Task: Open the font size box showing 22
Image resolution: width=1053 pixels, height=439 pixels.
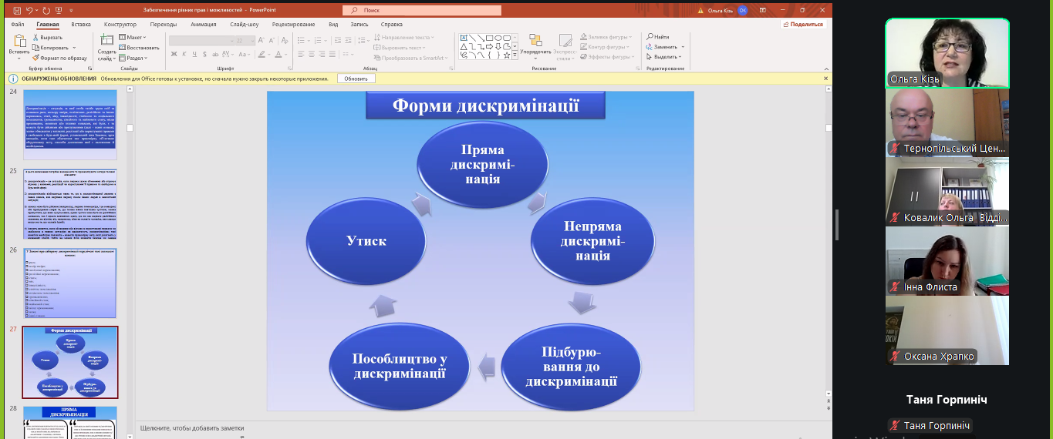Action: (246, 40)
